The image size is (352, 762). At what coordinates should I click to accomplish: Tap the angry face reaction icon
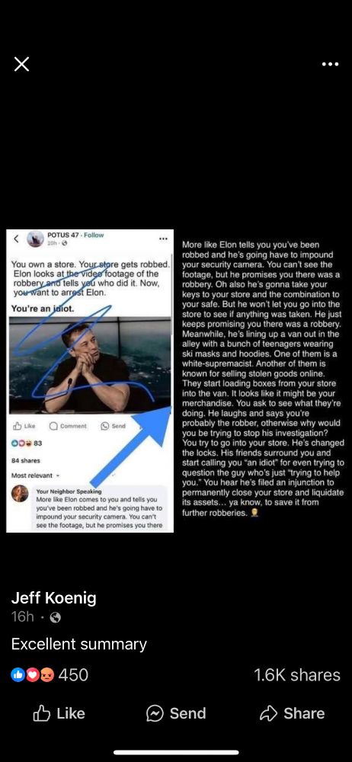47,675
